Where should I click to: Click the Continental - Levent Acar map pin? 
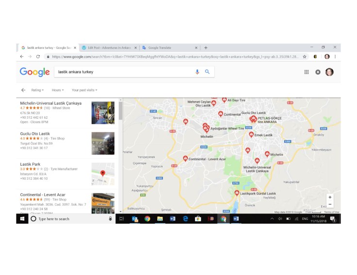tap(185, 158)
